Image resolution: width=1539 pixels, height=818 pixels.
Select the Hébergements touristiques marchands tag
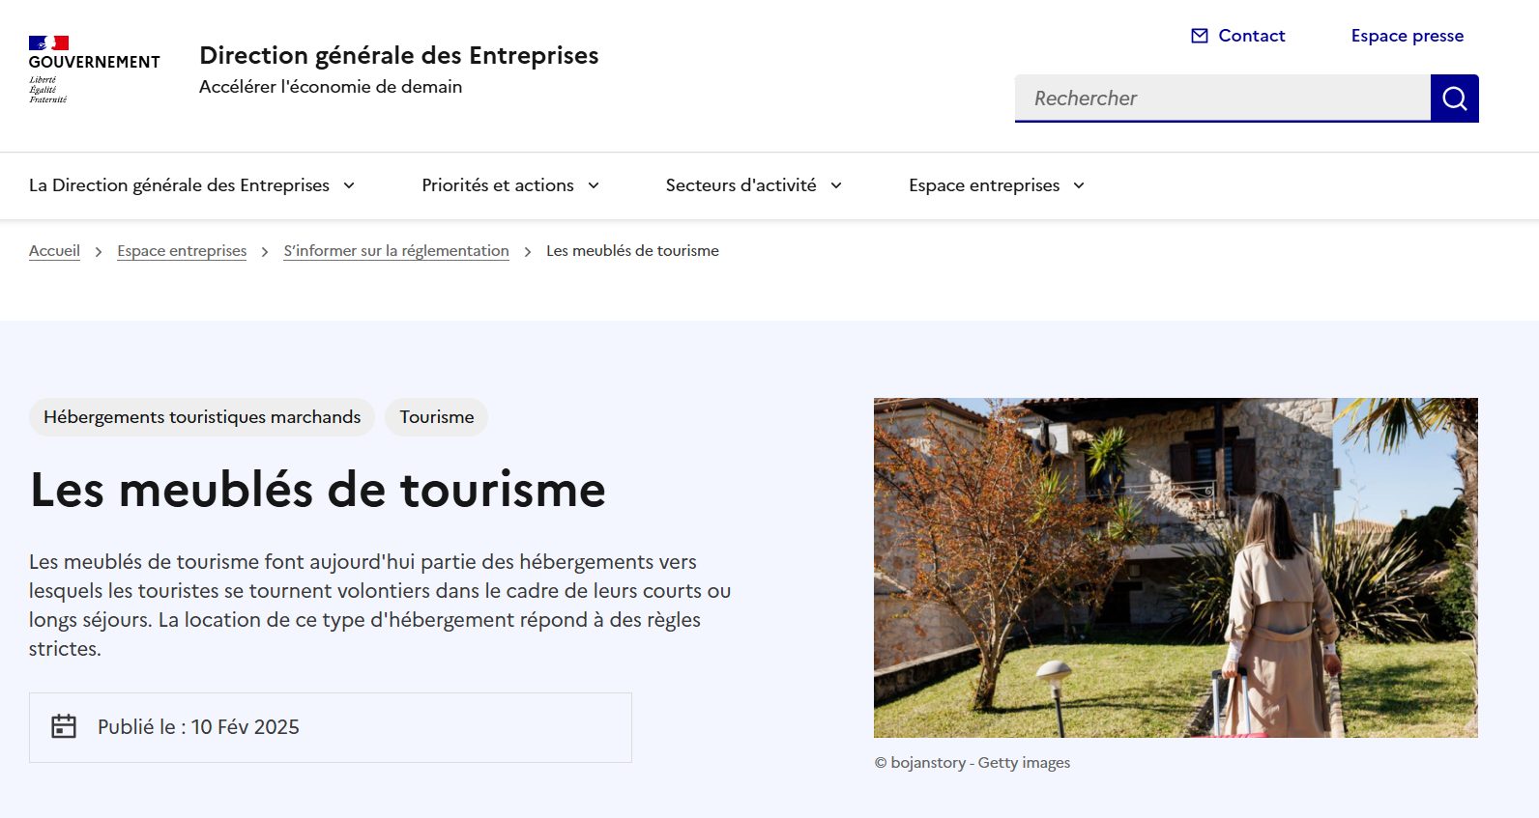point(202,417)
